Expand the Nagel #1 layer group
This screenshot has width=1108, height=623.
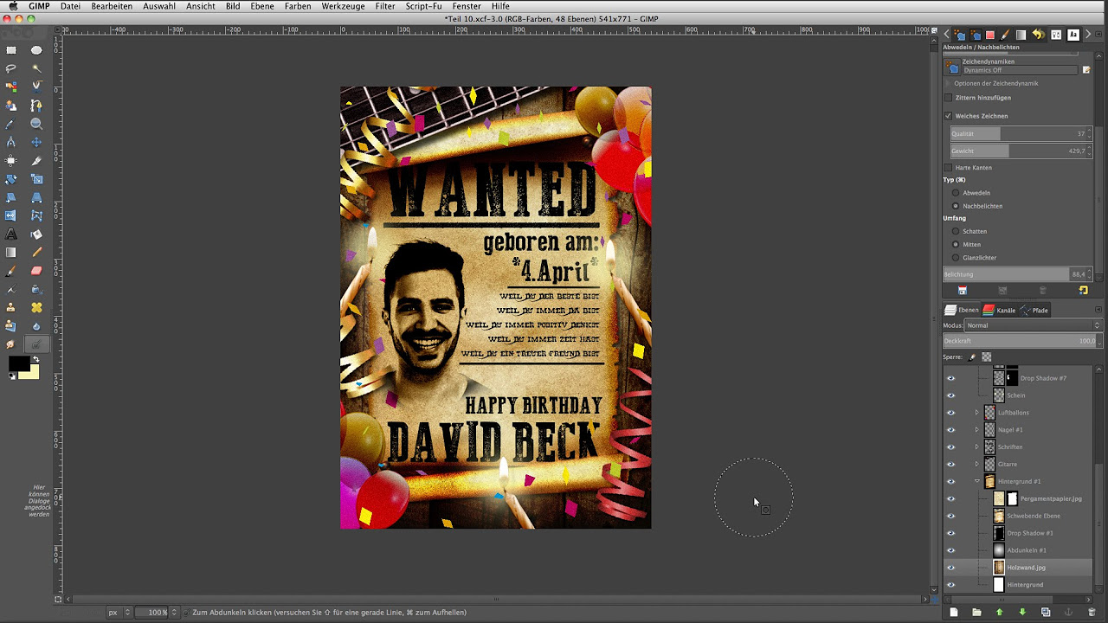(x=977, y=430)
